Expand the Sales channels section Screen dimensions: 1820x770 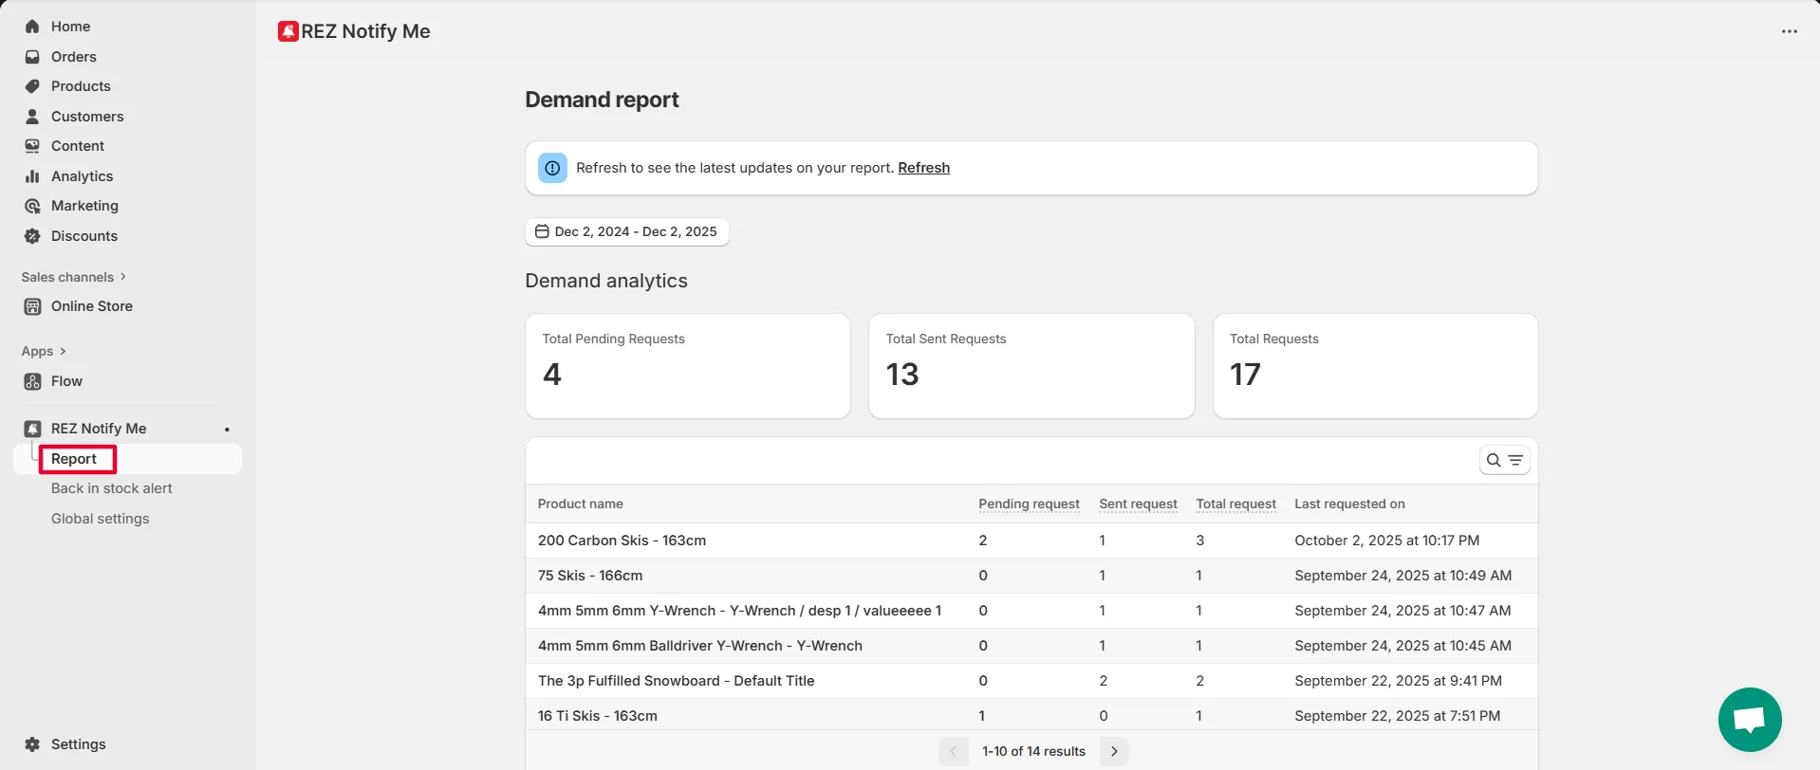[74, 277]
